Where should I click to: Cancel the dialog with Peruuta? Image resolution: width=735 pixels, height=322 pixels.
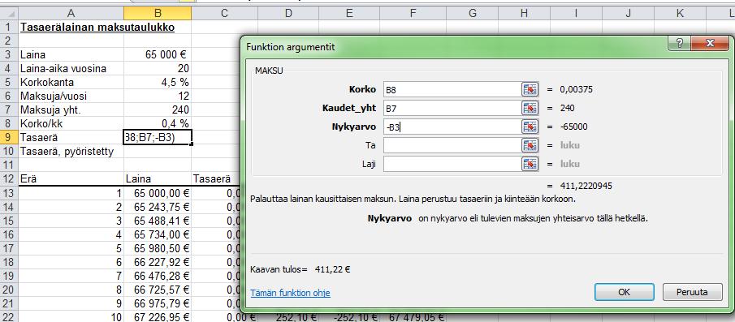pos(692,292)
